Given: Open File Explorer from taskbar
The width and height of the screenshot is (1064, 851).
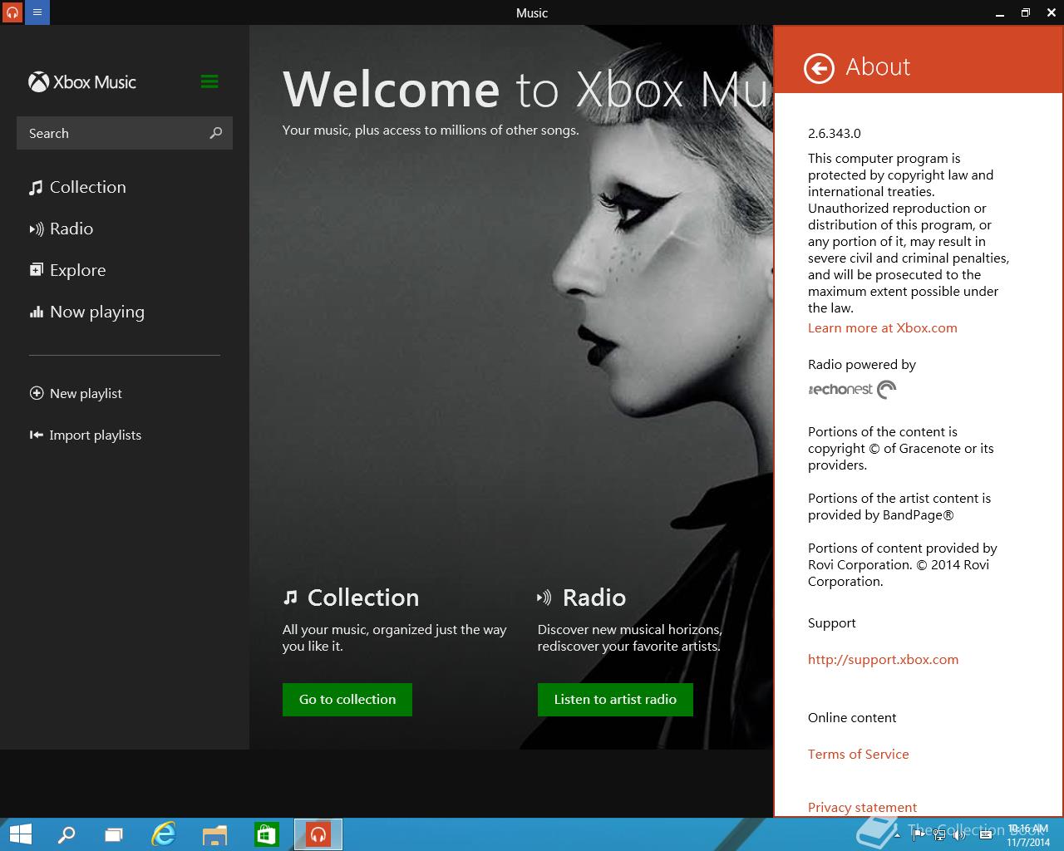Looking at the screenshot, I should click(214, 834).
